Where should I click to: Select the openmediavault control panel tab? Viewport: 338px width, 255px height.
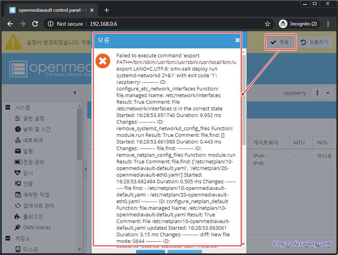coord(51,10)
